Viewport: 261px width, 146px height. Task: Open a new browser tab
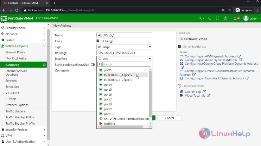(54, 3)
